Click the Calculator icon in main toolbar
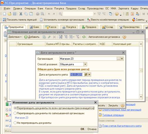This screenshot has height=134, width=148. click(127, 14)
